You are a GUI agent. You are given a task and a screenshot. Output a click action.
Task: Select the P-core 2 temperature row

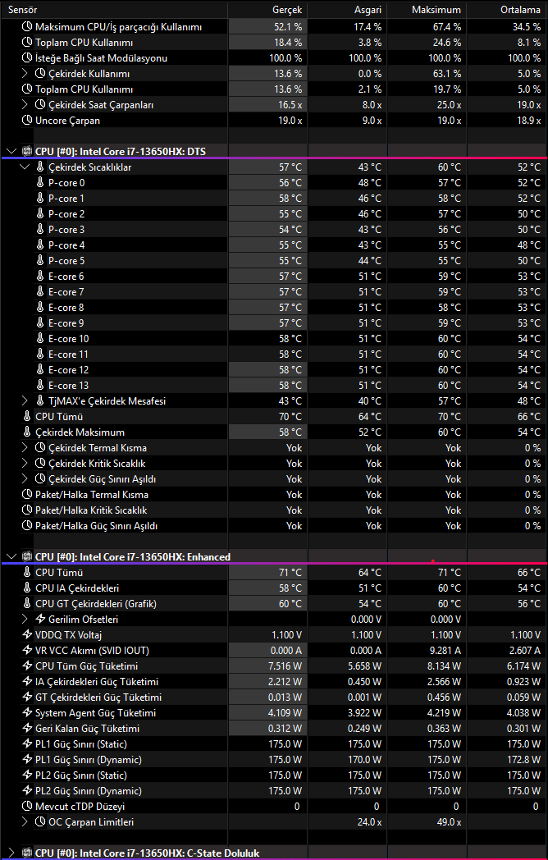click(x=274, y=213)
